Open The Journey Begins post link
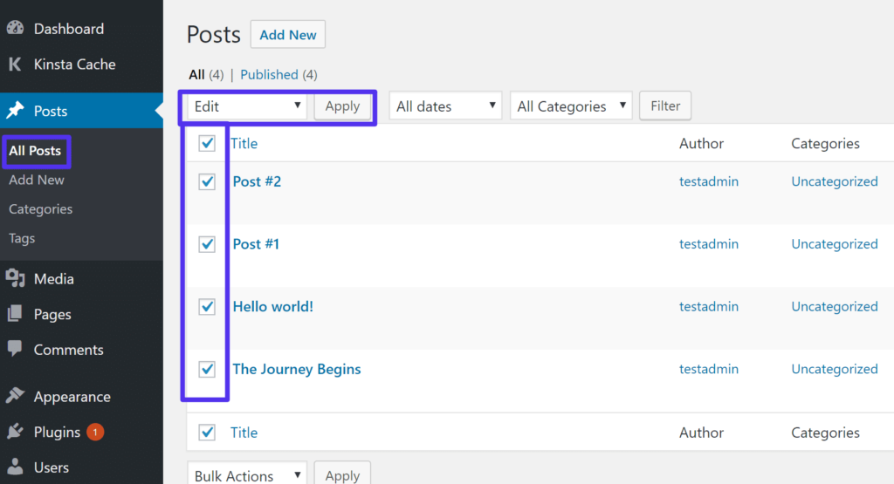The image size is (894, 484). 296,369
